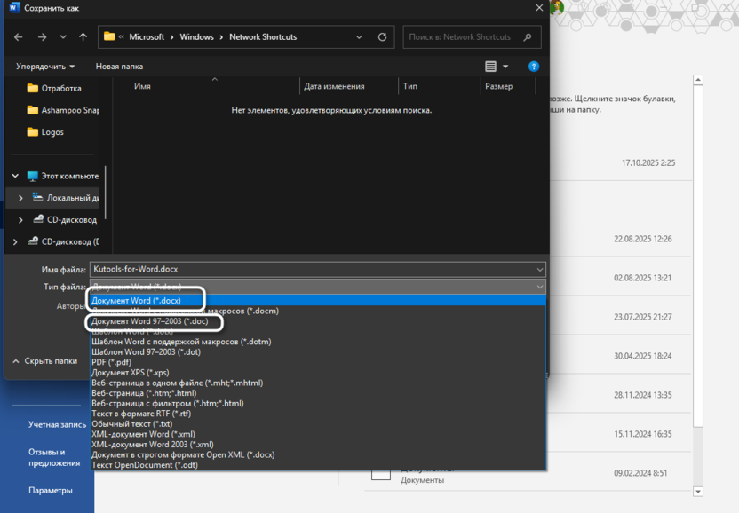
Task: Click the Back navigation arrow
Action: click(19, 37)
